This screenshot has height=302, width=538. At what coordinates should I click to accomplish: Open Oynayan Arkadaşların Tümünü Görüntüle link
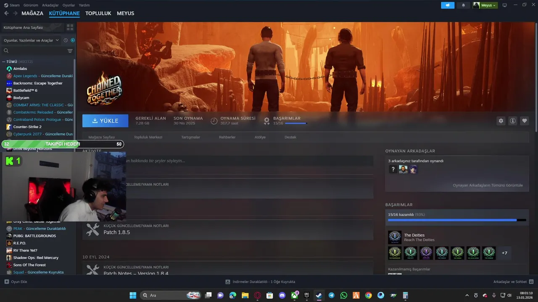pyautogui.click(x=488, y=185)
